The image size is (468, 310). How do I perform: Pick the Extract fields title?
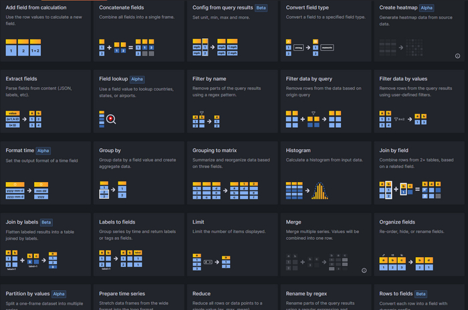(21, 78)
